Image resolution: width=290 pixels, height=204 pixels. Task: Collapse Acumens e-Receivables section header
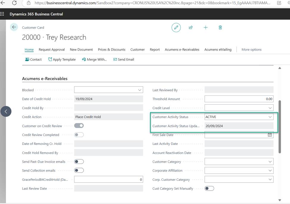tap(45, 79)
